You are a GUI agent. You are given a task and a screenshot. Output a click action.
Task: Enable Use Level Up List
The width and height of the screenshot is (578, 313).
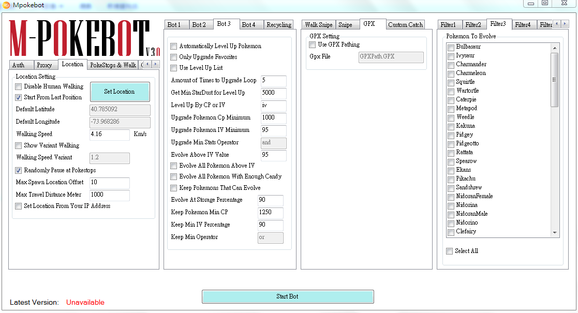pyautogui.click(x=174, y=68)
